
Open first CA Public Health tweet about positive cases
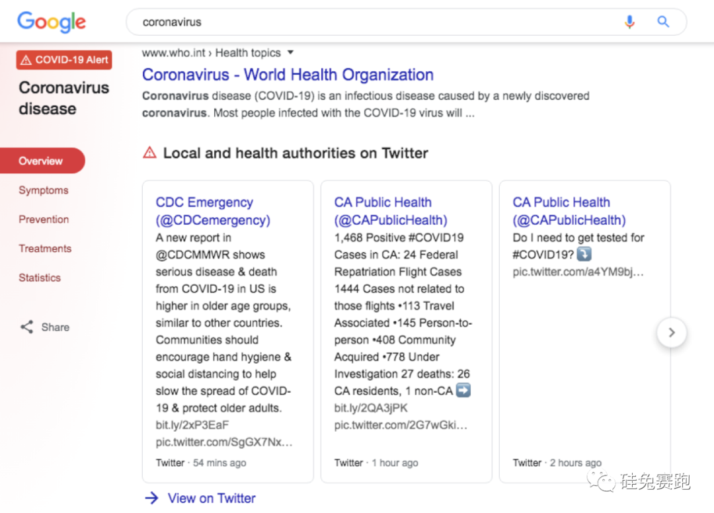click(x=391, y=212)
